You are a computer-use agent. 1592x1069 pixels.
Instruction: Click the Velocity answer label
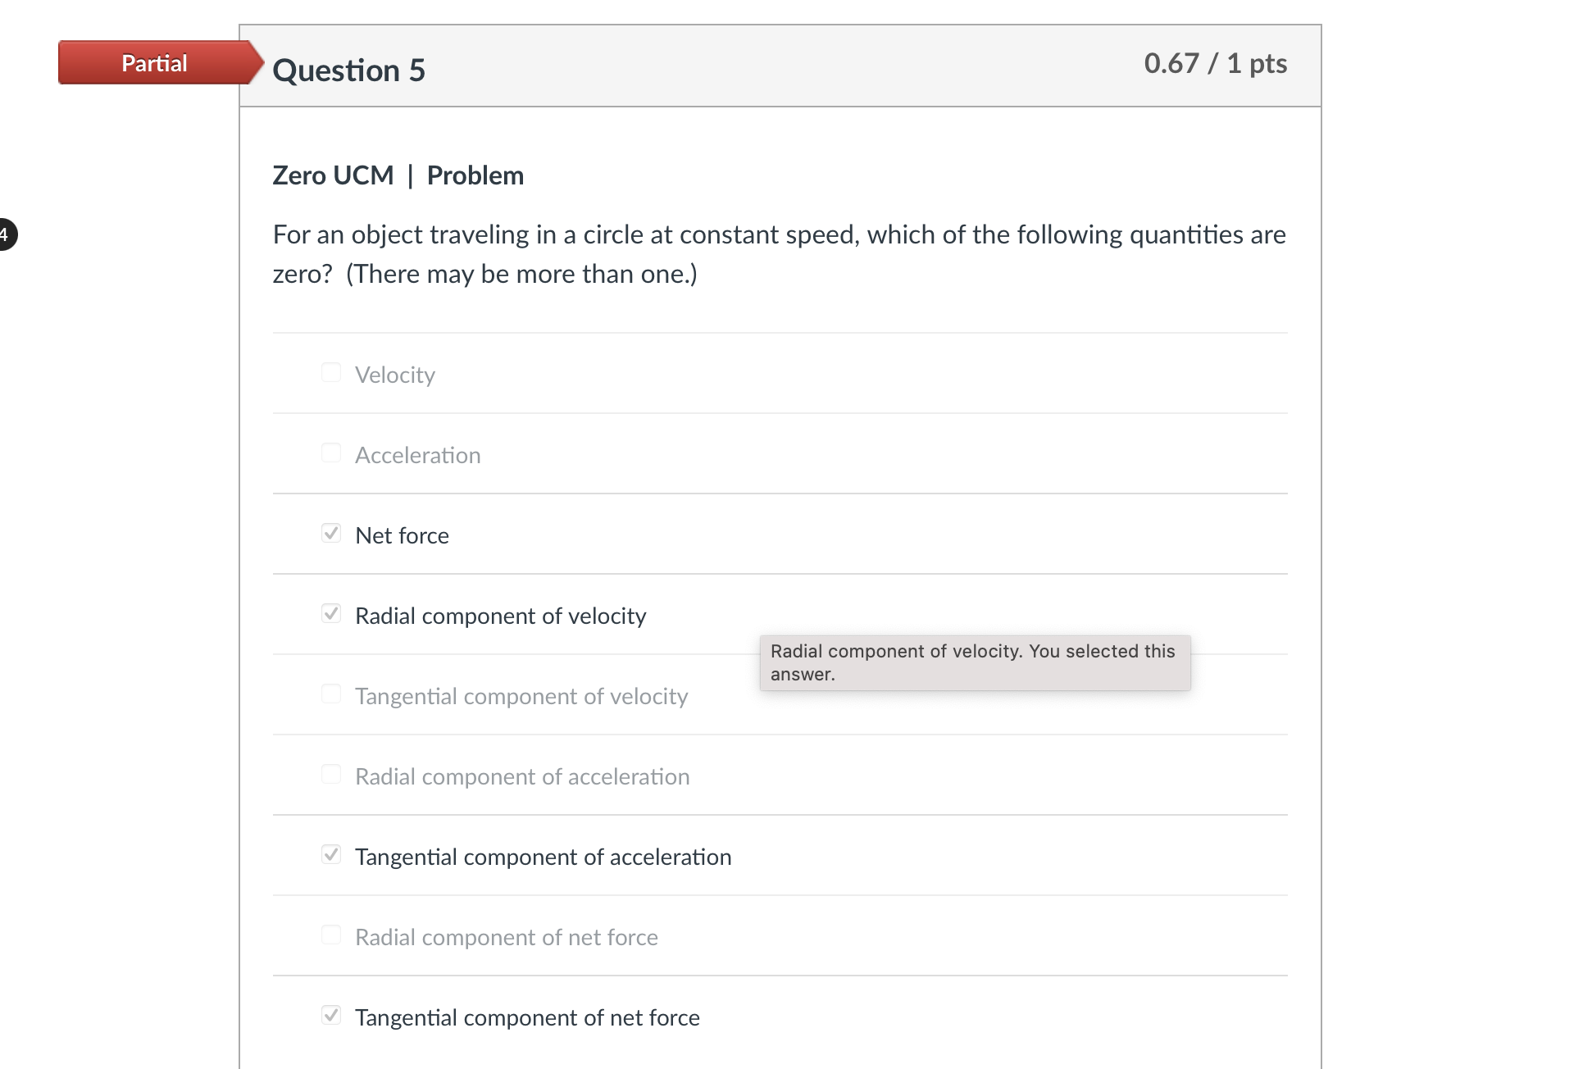click(x=394, y=374)
